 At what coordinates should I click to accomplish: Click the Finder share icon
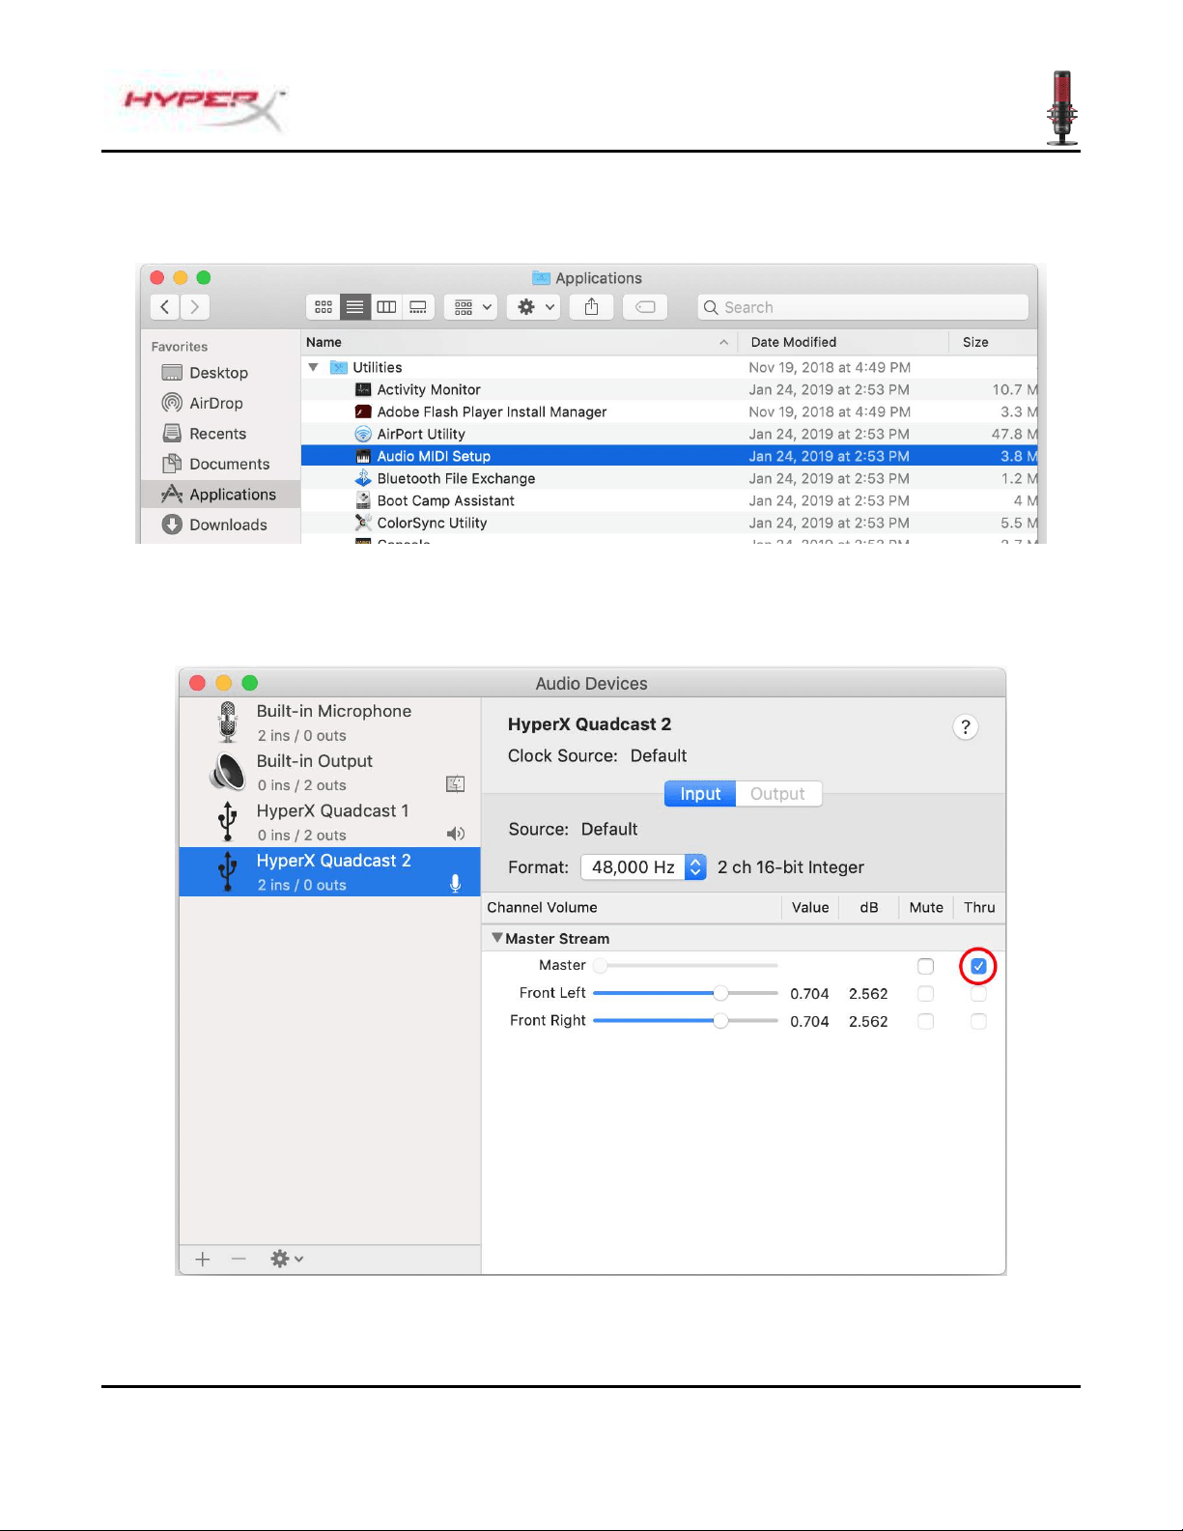click(x=591, y=307)
